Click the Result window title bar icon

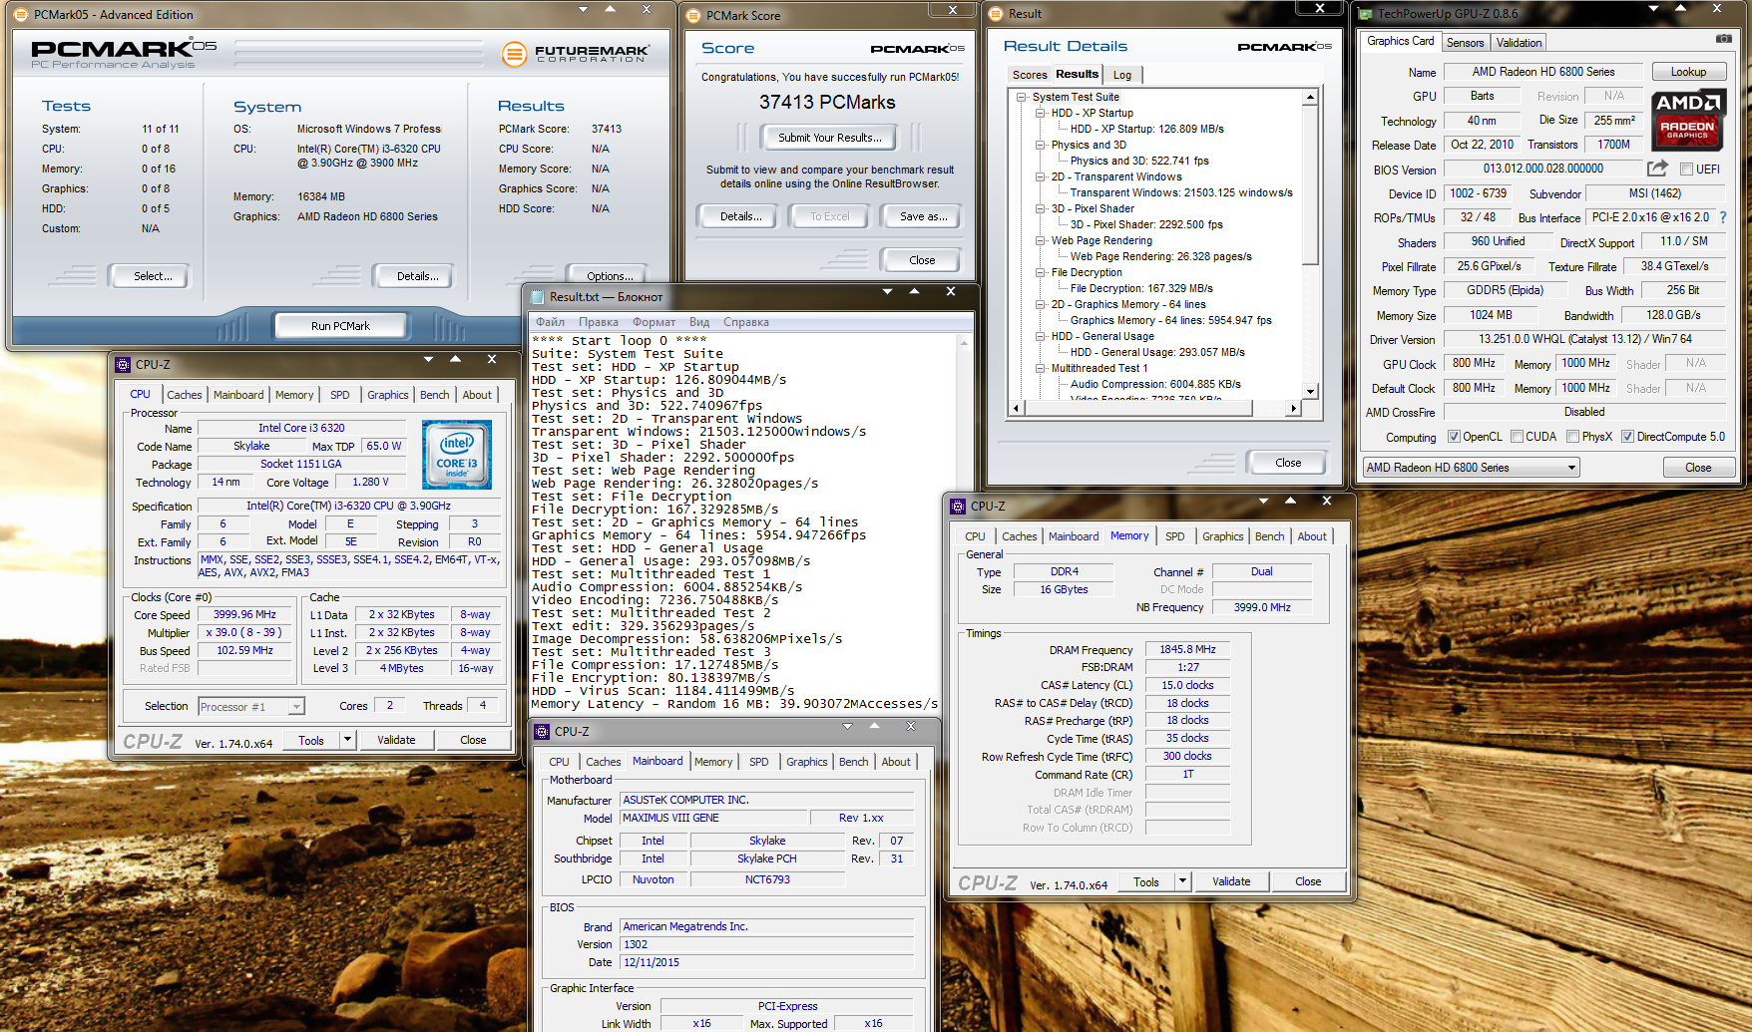point(996,14)
